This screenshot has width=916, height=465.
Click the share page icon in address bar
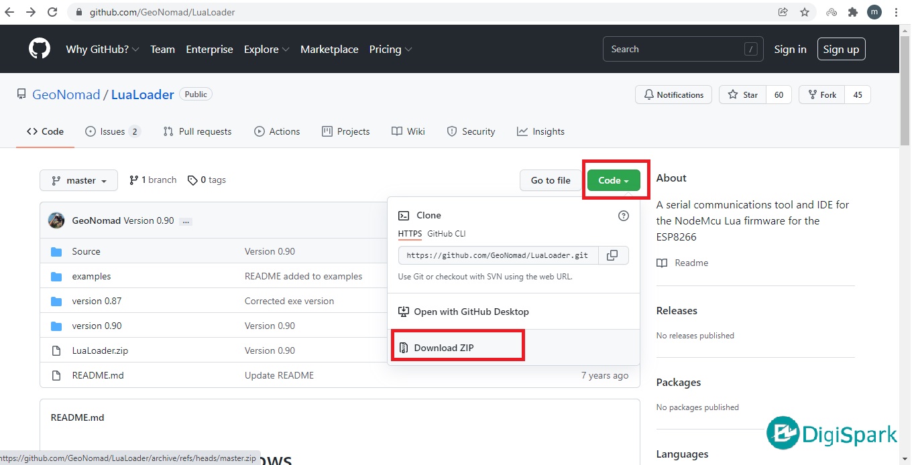pyautogui.click(x=783, y=12)
